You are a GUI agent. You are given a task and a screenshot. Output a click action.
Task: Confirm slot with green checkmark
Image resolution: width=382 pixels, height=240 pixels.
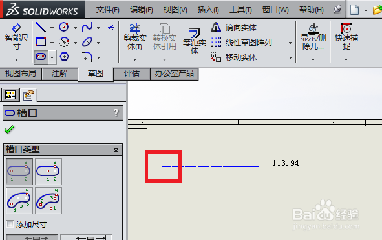pos(9,130)
